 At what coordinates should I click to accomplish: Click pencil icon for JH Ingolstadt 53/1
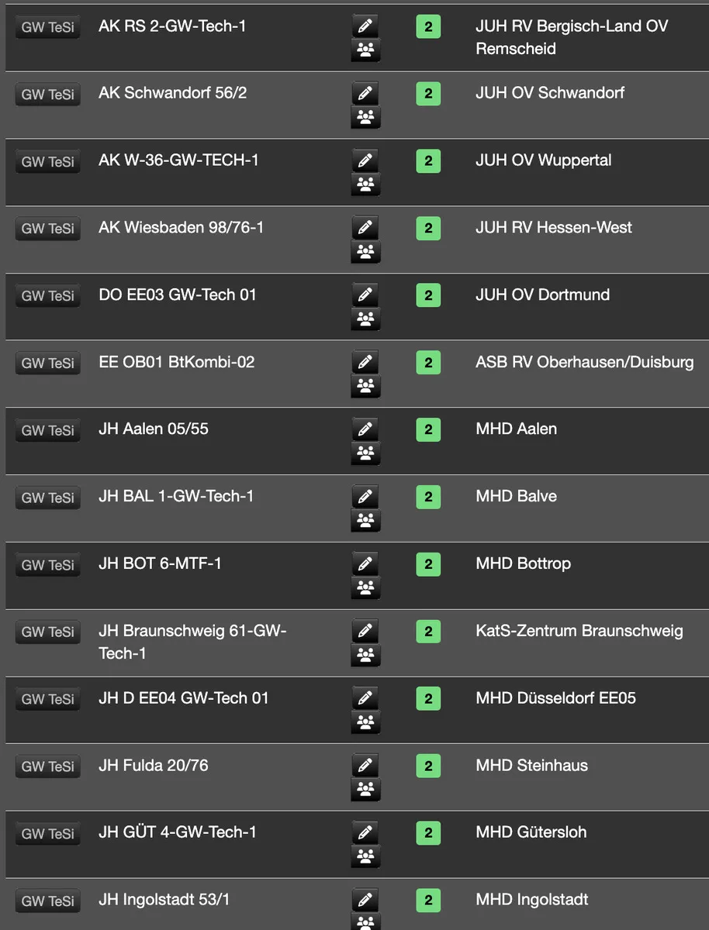(x=365, y=901)
